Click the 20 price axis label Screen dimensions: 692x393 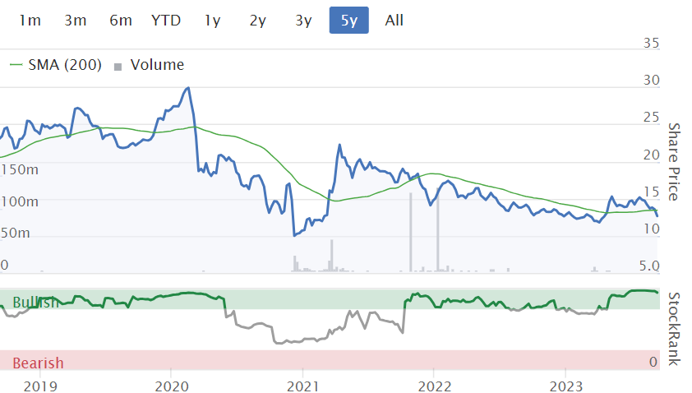(x=651, y=155)
